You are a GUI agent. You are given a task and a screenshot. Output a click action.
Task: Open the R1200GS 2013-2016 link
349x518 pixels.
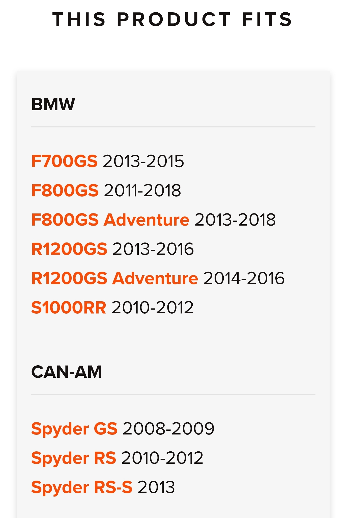point(69,249)
